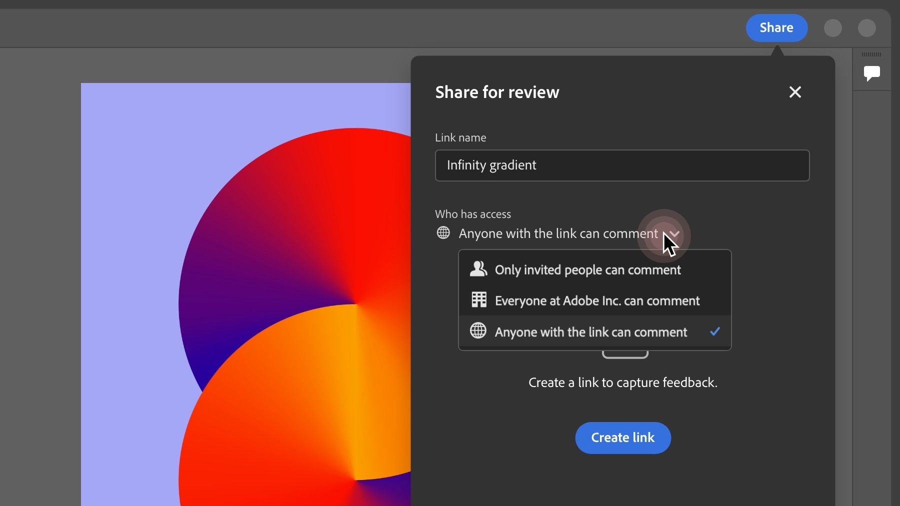Screen dimensions: 900x506
Task: Click the first round gray button right of Share
Action: 833,28
